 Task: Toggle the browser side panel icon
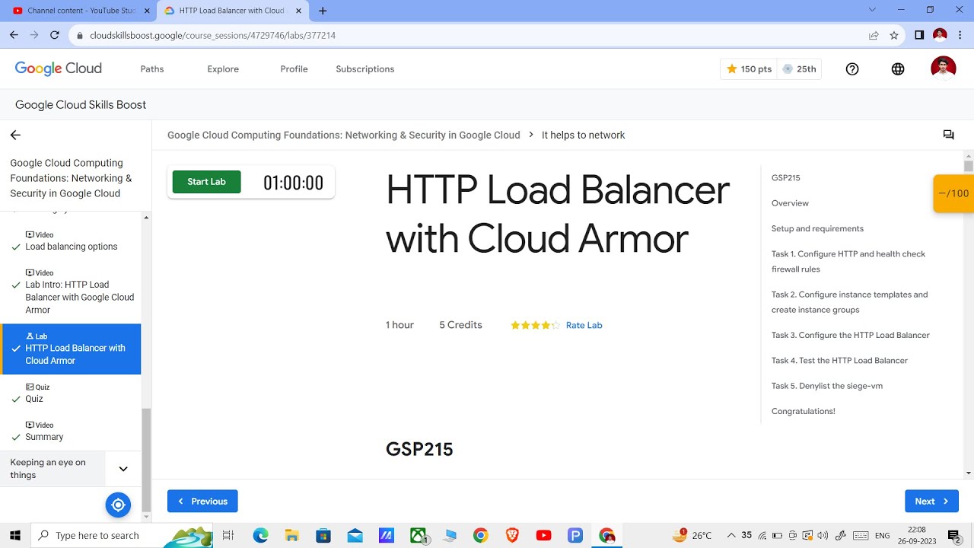point(919,35)
